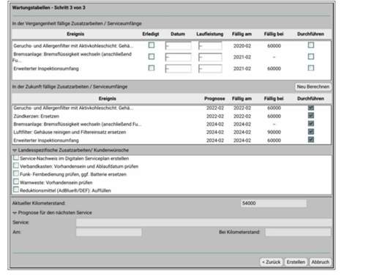Check Erledigt for the past Geruchs- und Allergenfilter row

click(x=152, y=45)
